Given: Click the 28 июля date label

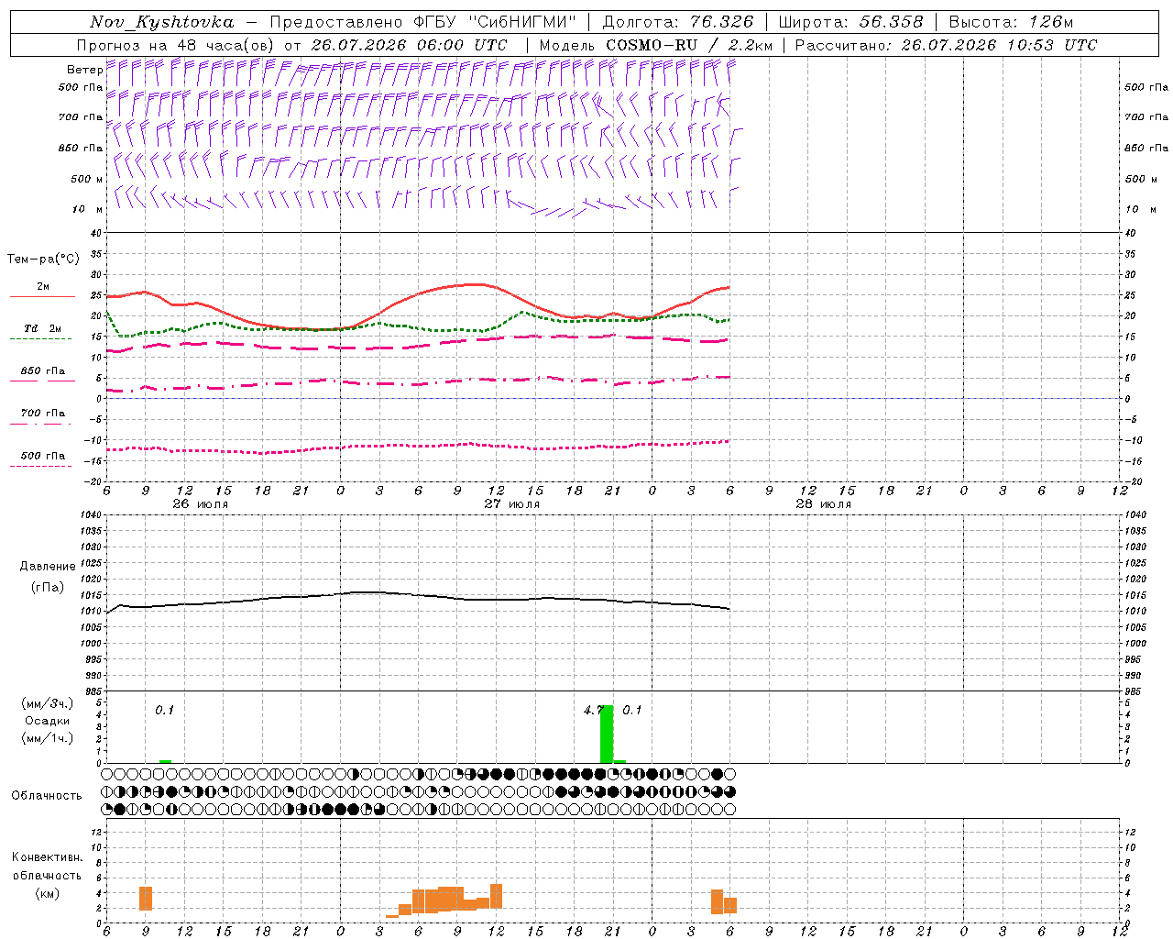Looking at the screenshot, I should tap(823, 504).
